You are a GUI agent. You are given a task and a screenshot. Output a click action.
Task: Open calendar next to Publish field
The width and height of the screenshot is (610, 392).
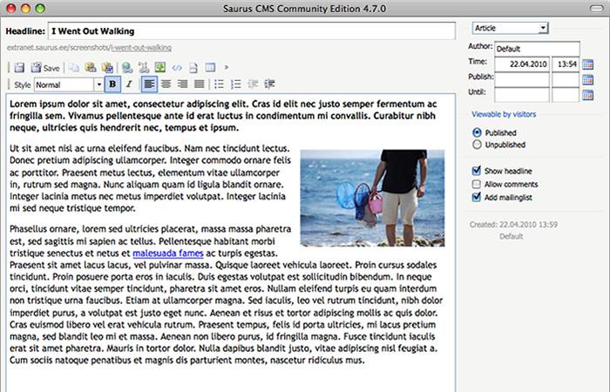(588, 80)
